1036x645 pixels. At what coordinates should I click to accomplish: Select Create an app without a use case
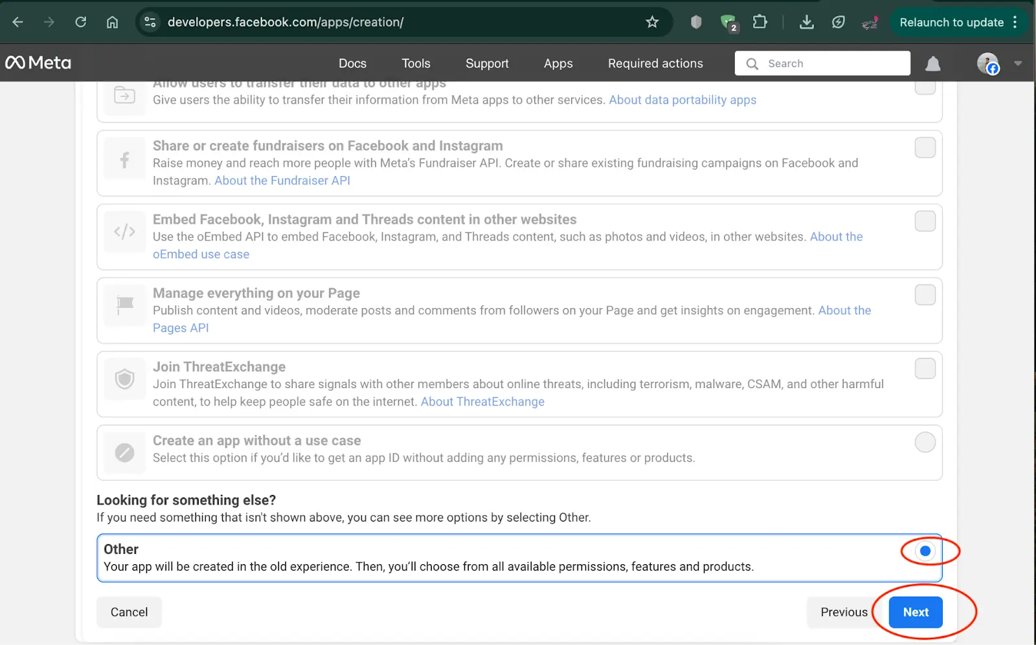tap(925, 442)
